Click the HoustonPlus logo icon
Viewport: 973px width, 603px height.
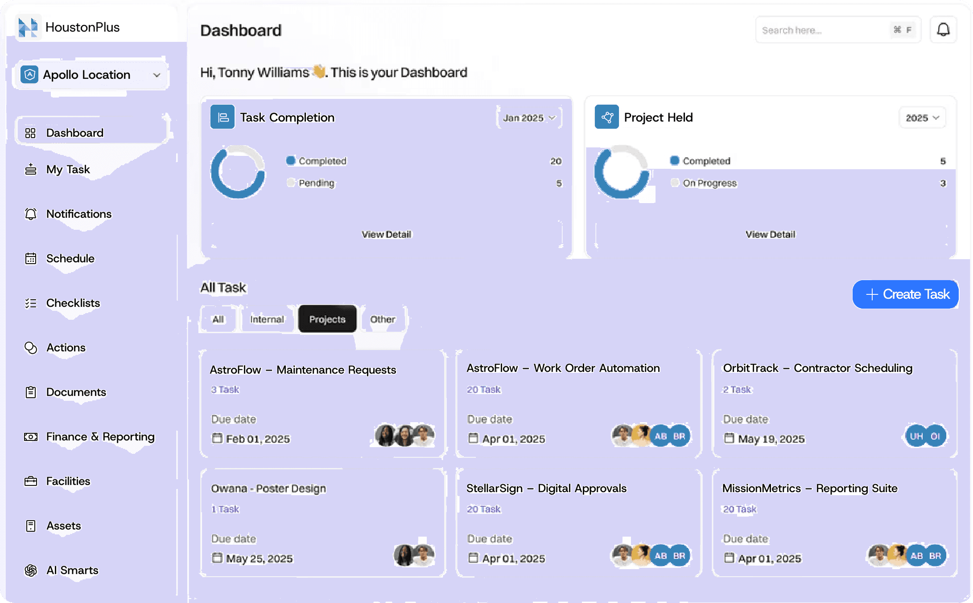click(x=28, y=27)
